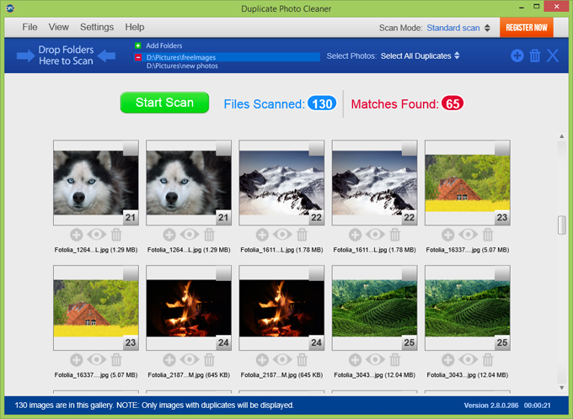Open the File menu
Screen dimensions: 573x419
(x=30, y=27)
